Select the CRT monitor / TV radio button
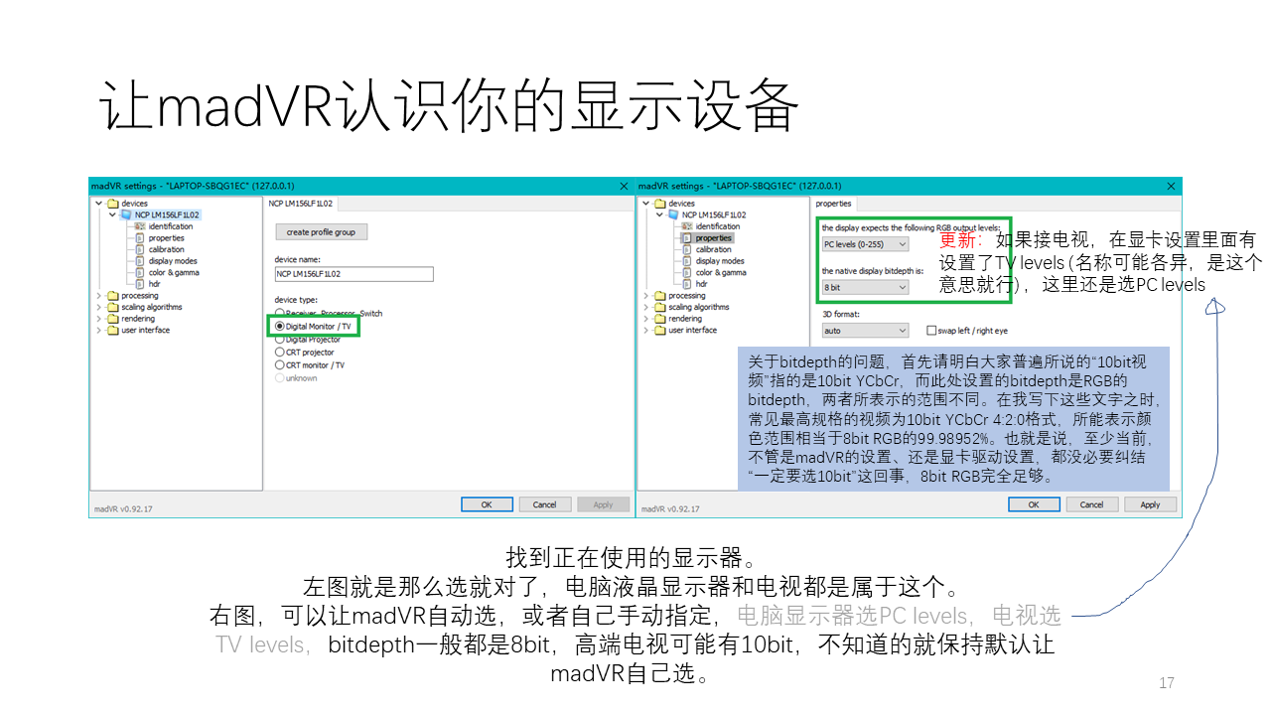1271x715 pixels. (x=280, y=364)
